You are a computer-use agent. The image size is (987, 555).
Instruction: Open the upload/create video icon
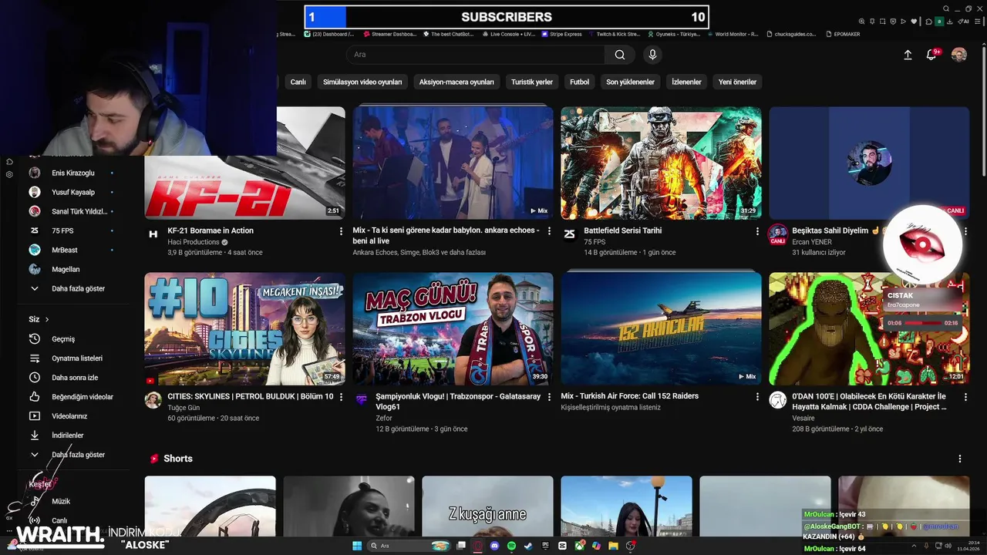pos(908,55)
